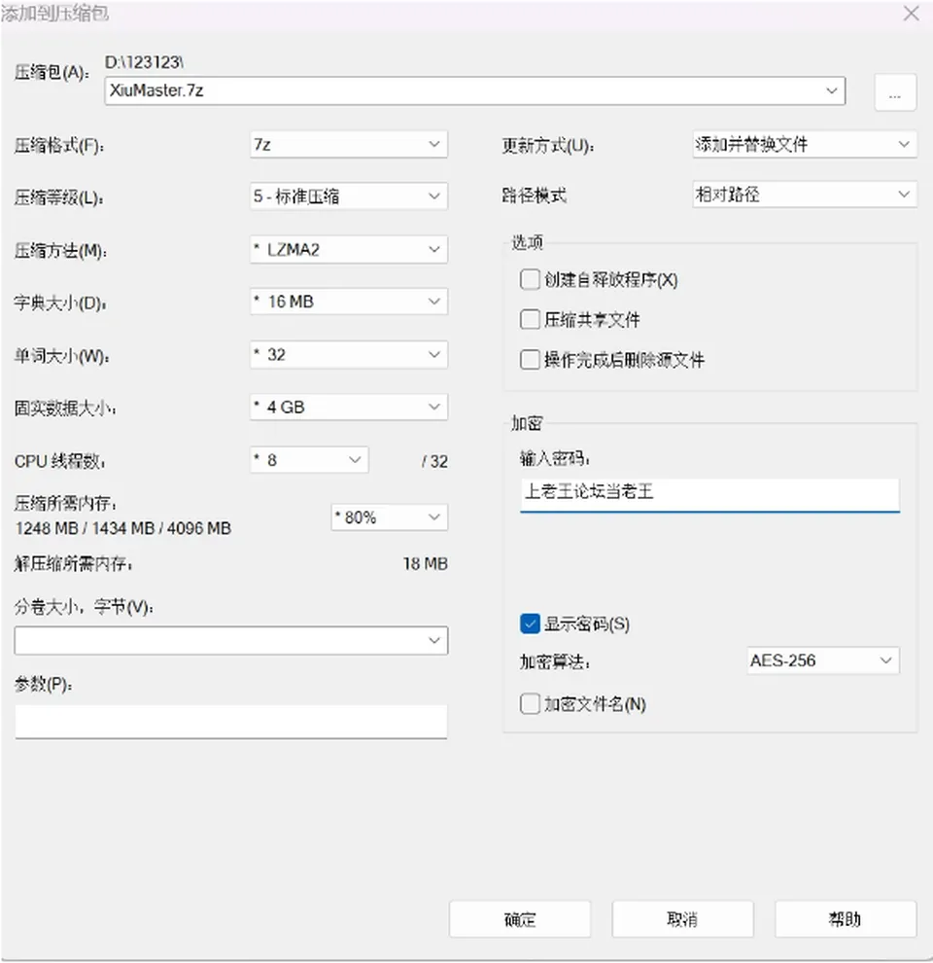Open the LZMA2 compression method dropdown
Screen dimensions: 933x963
pyautogui.click(x=349, y=249)
